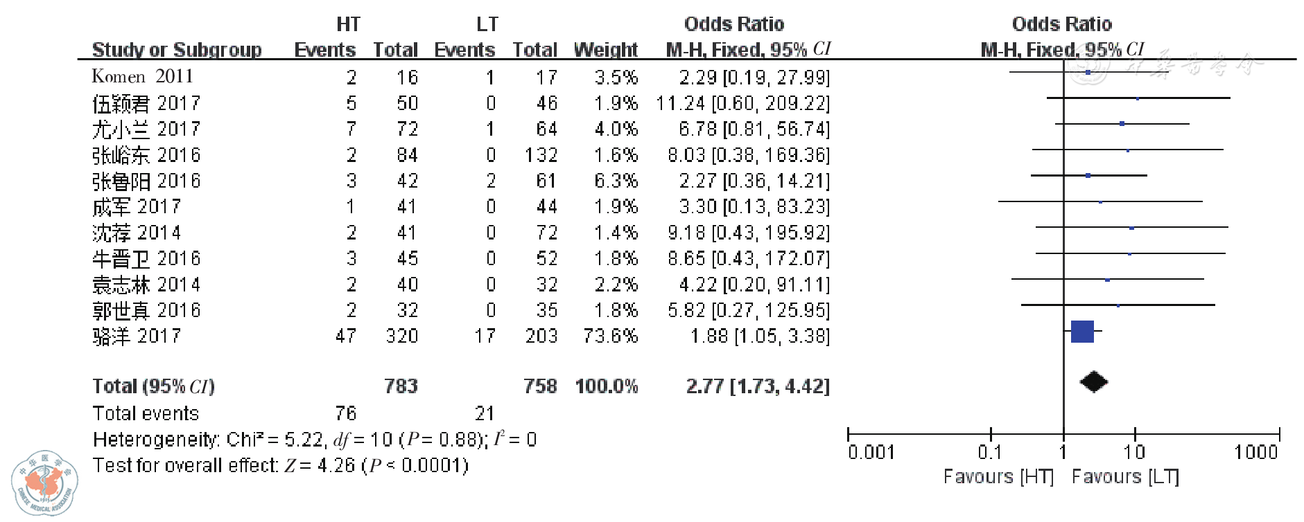Screen dimensions: 1304x522
Task: Click the blue marker for 沈荐 2014
Action: [1131, 228]
